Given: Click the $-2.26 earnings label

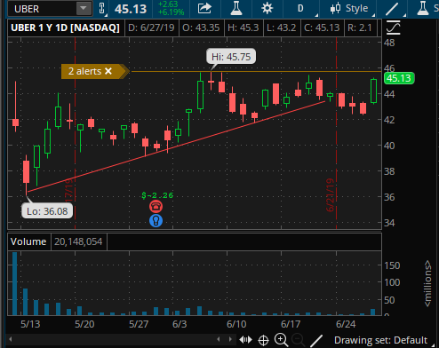Looking at the screenshot, I should 157,195.
